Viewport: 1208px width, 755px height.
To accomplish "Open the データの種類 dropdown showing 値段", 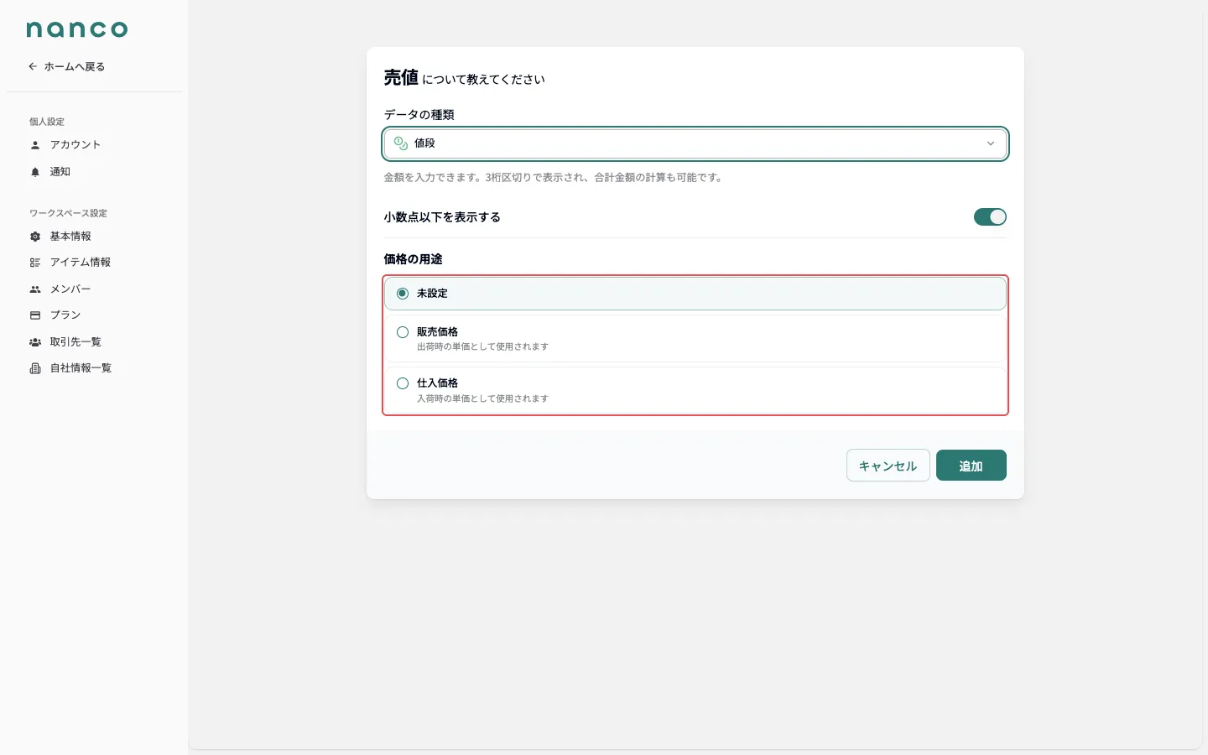I will pyautogui.click(x=695, y=143).
